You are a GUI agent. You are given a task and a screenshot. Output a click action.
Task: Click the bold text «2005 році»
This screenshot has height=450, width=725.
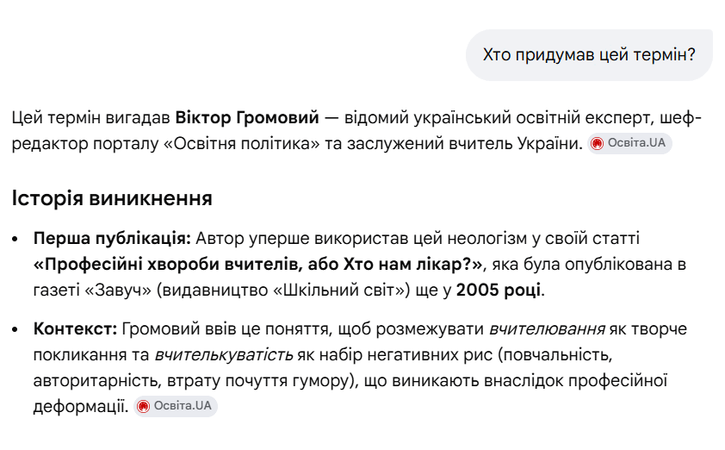(499, 291)
